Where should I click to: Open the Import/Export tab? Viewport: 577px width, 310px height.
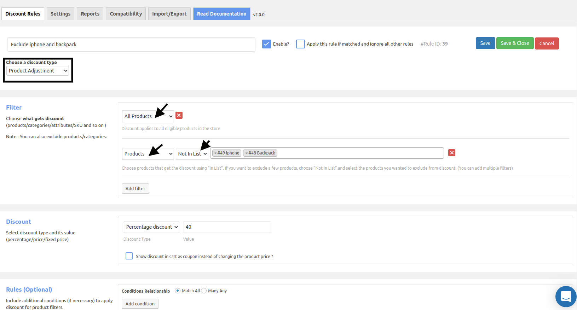click(169, 14)
